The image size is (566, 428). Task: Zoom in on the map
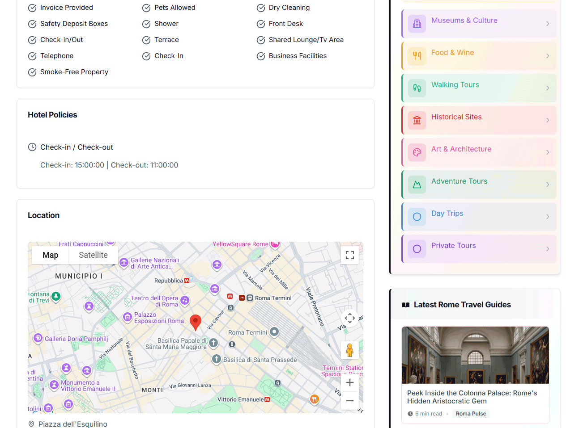[x=350, y=382]
